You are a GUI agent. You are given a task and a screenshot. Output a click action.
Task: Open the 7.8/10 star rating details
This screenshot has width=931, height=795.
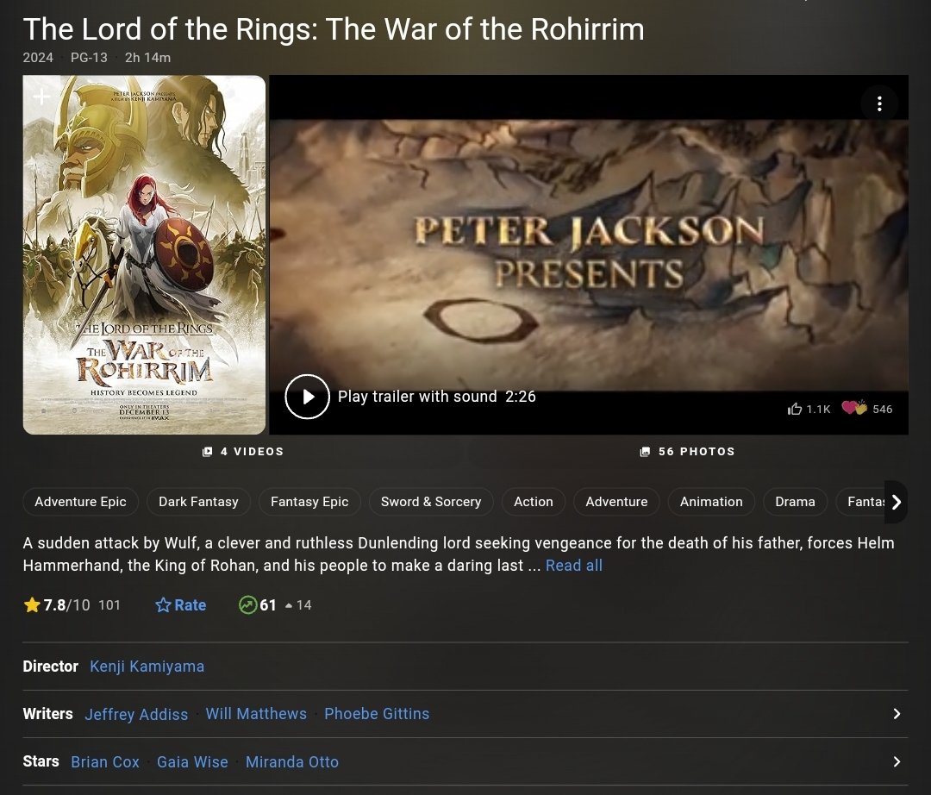[72, 605]
